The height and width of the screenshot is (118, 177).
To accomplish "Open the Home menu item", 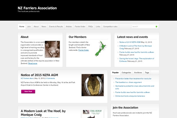I will pyautogui.click(x=22, y=27).
